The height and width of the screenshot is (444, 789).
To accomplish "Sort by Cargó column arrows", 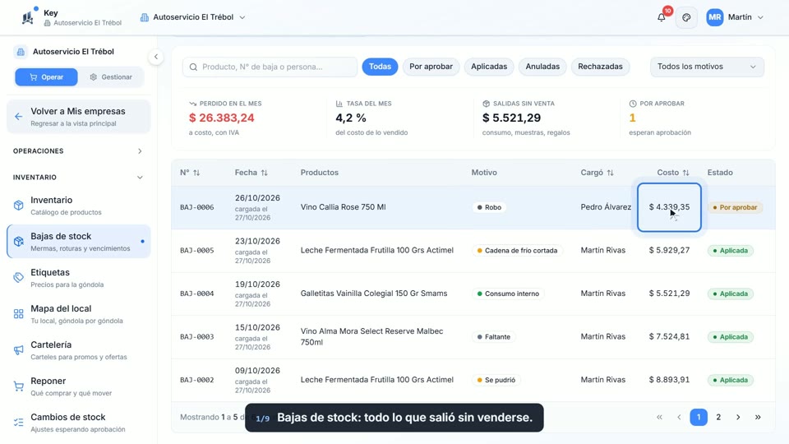I will coord(610,173).
